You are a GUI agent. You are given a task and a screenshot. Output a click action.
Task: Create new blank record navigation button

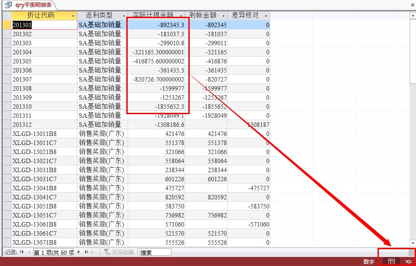click(x=94, y=252)
